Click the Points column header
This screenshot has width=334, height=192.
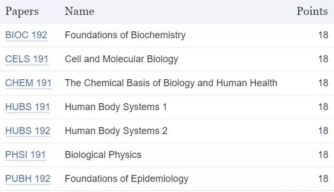(x=312, y=11)
